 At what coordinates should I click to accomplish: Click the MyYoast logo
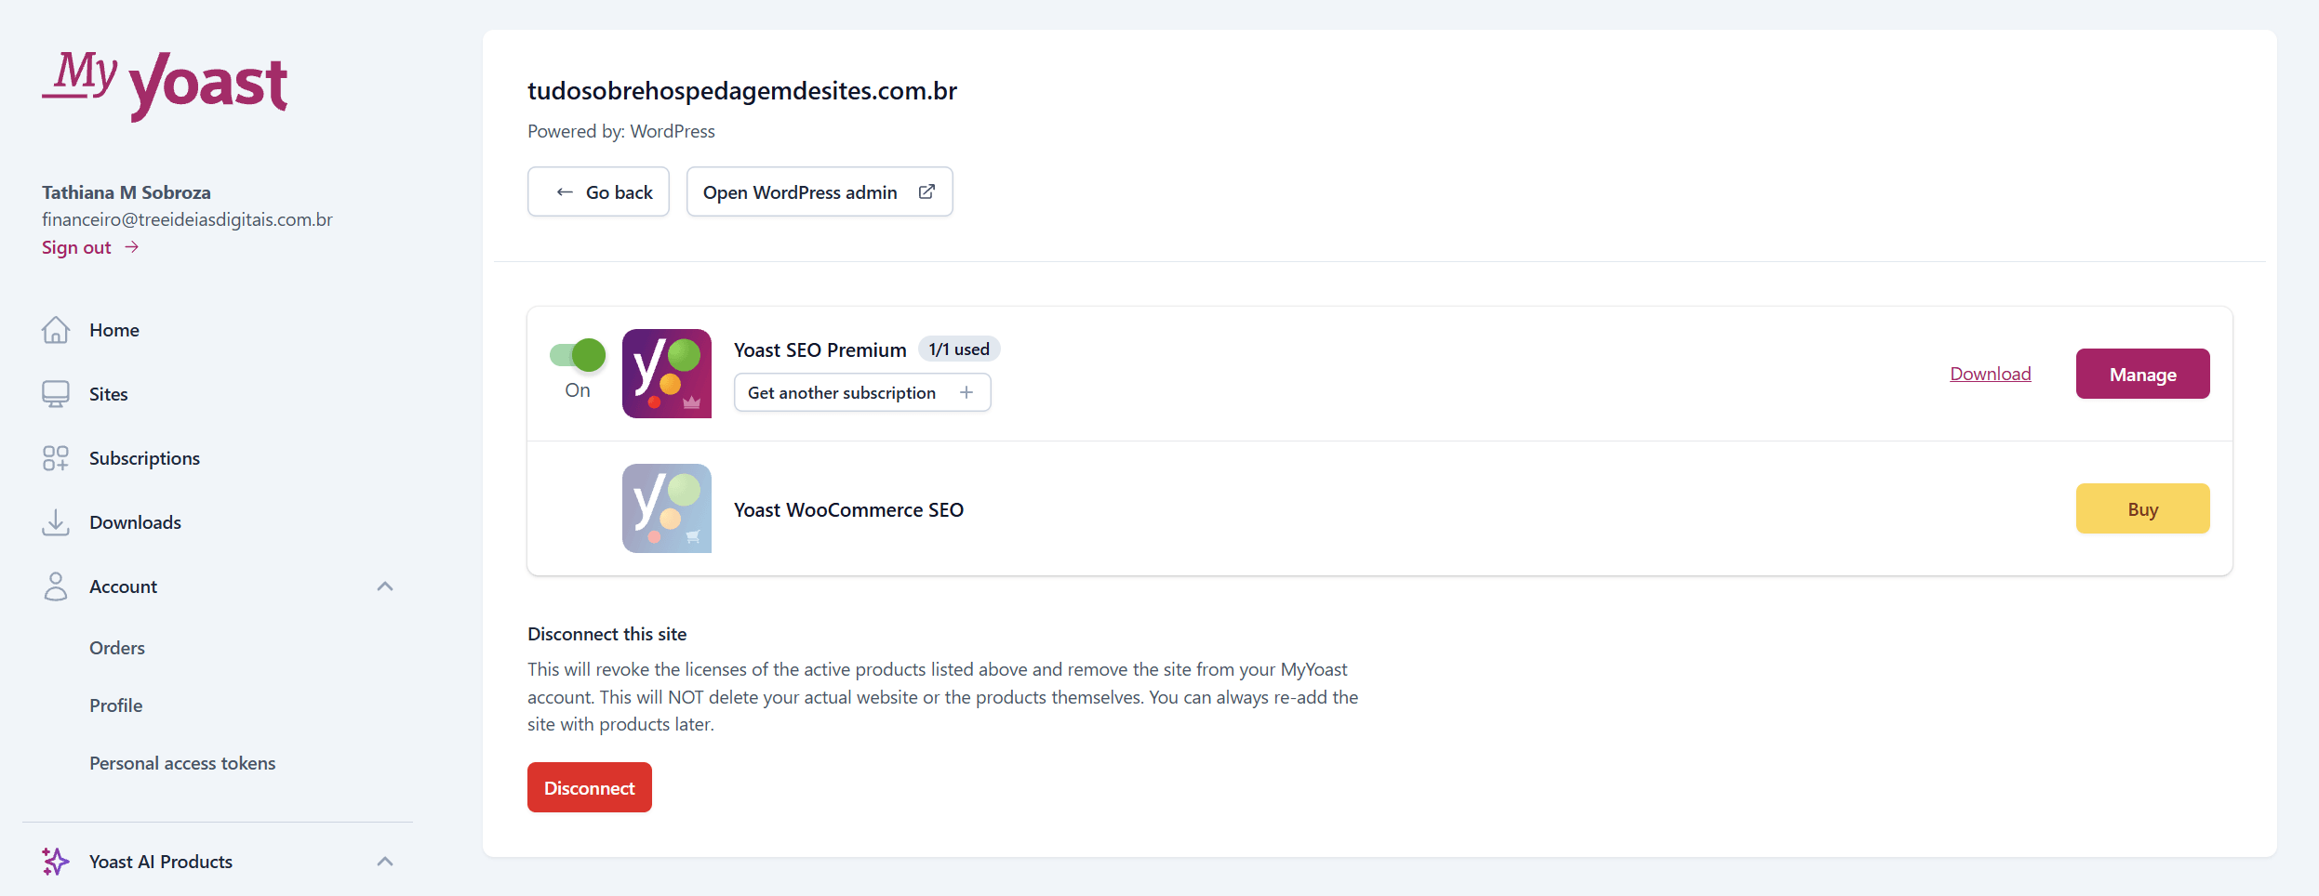coord(165,85)
